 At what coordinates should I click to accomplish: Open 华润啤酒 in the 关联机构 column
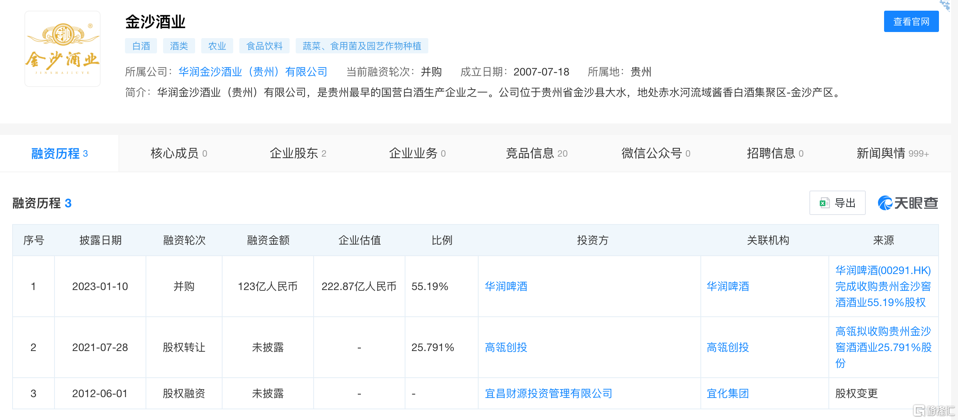(728, 286)
